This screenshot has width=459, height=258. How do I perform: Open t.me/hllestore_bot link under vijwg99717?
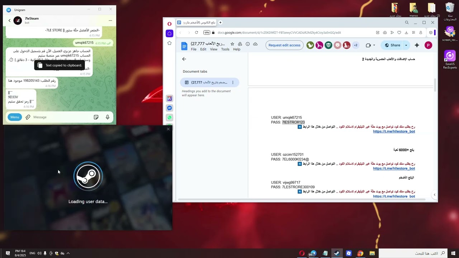pyautogui.click(x=394, y=196)
